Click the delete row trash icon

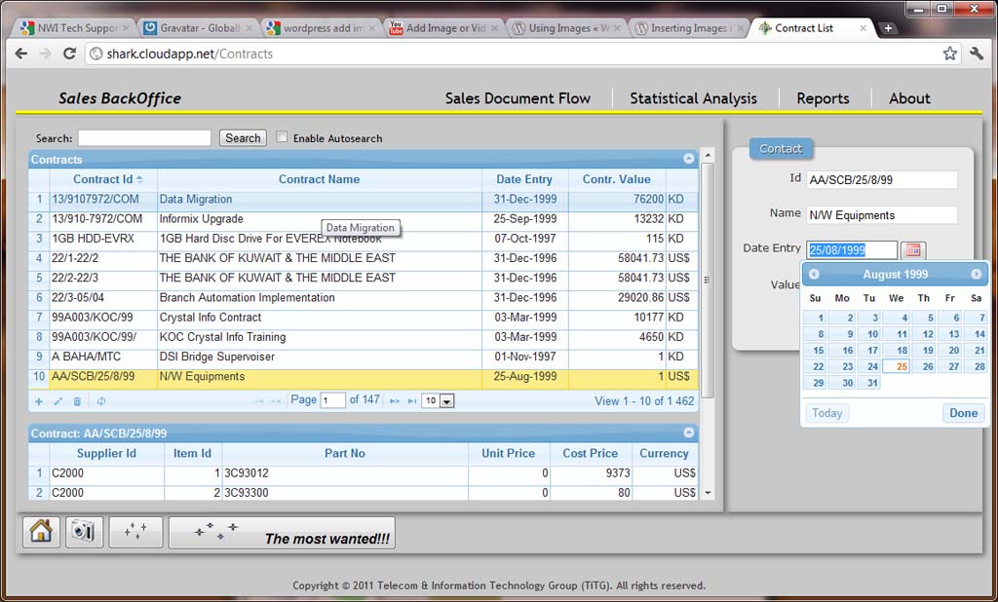(77, 401)
